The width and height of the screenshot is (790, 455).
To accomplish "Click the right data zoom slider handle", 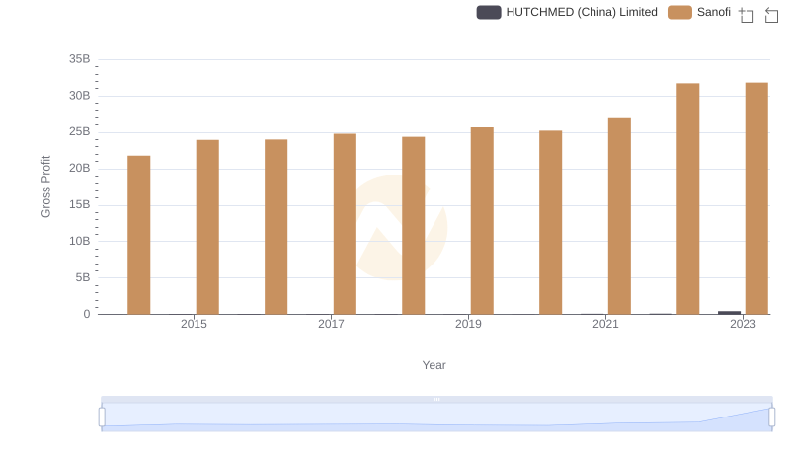I will pos(771,417).
